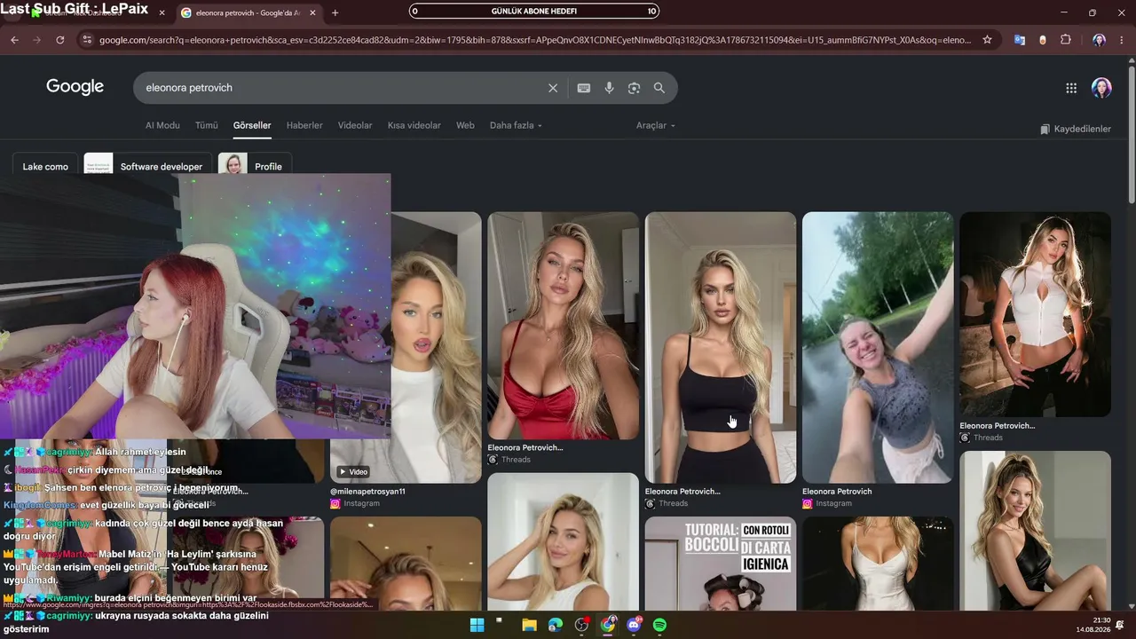Filter images by the Lake como chip
The image size is (1136, 639).
click(x=45, y=166)
